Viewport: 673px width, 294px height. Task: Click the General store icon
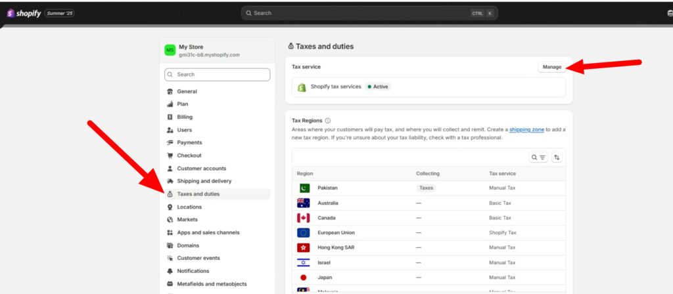point(170,91)
